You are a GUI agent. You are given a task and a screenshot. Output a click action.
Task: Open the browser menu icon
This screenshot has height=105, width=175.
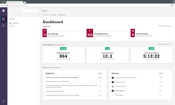(173, 5)
